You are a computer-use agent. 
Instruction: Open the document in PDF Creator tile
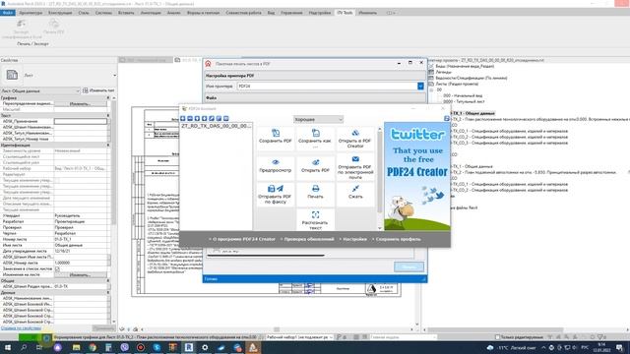coord(355,139)
